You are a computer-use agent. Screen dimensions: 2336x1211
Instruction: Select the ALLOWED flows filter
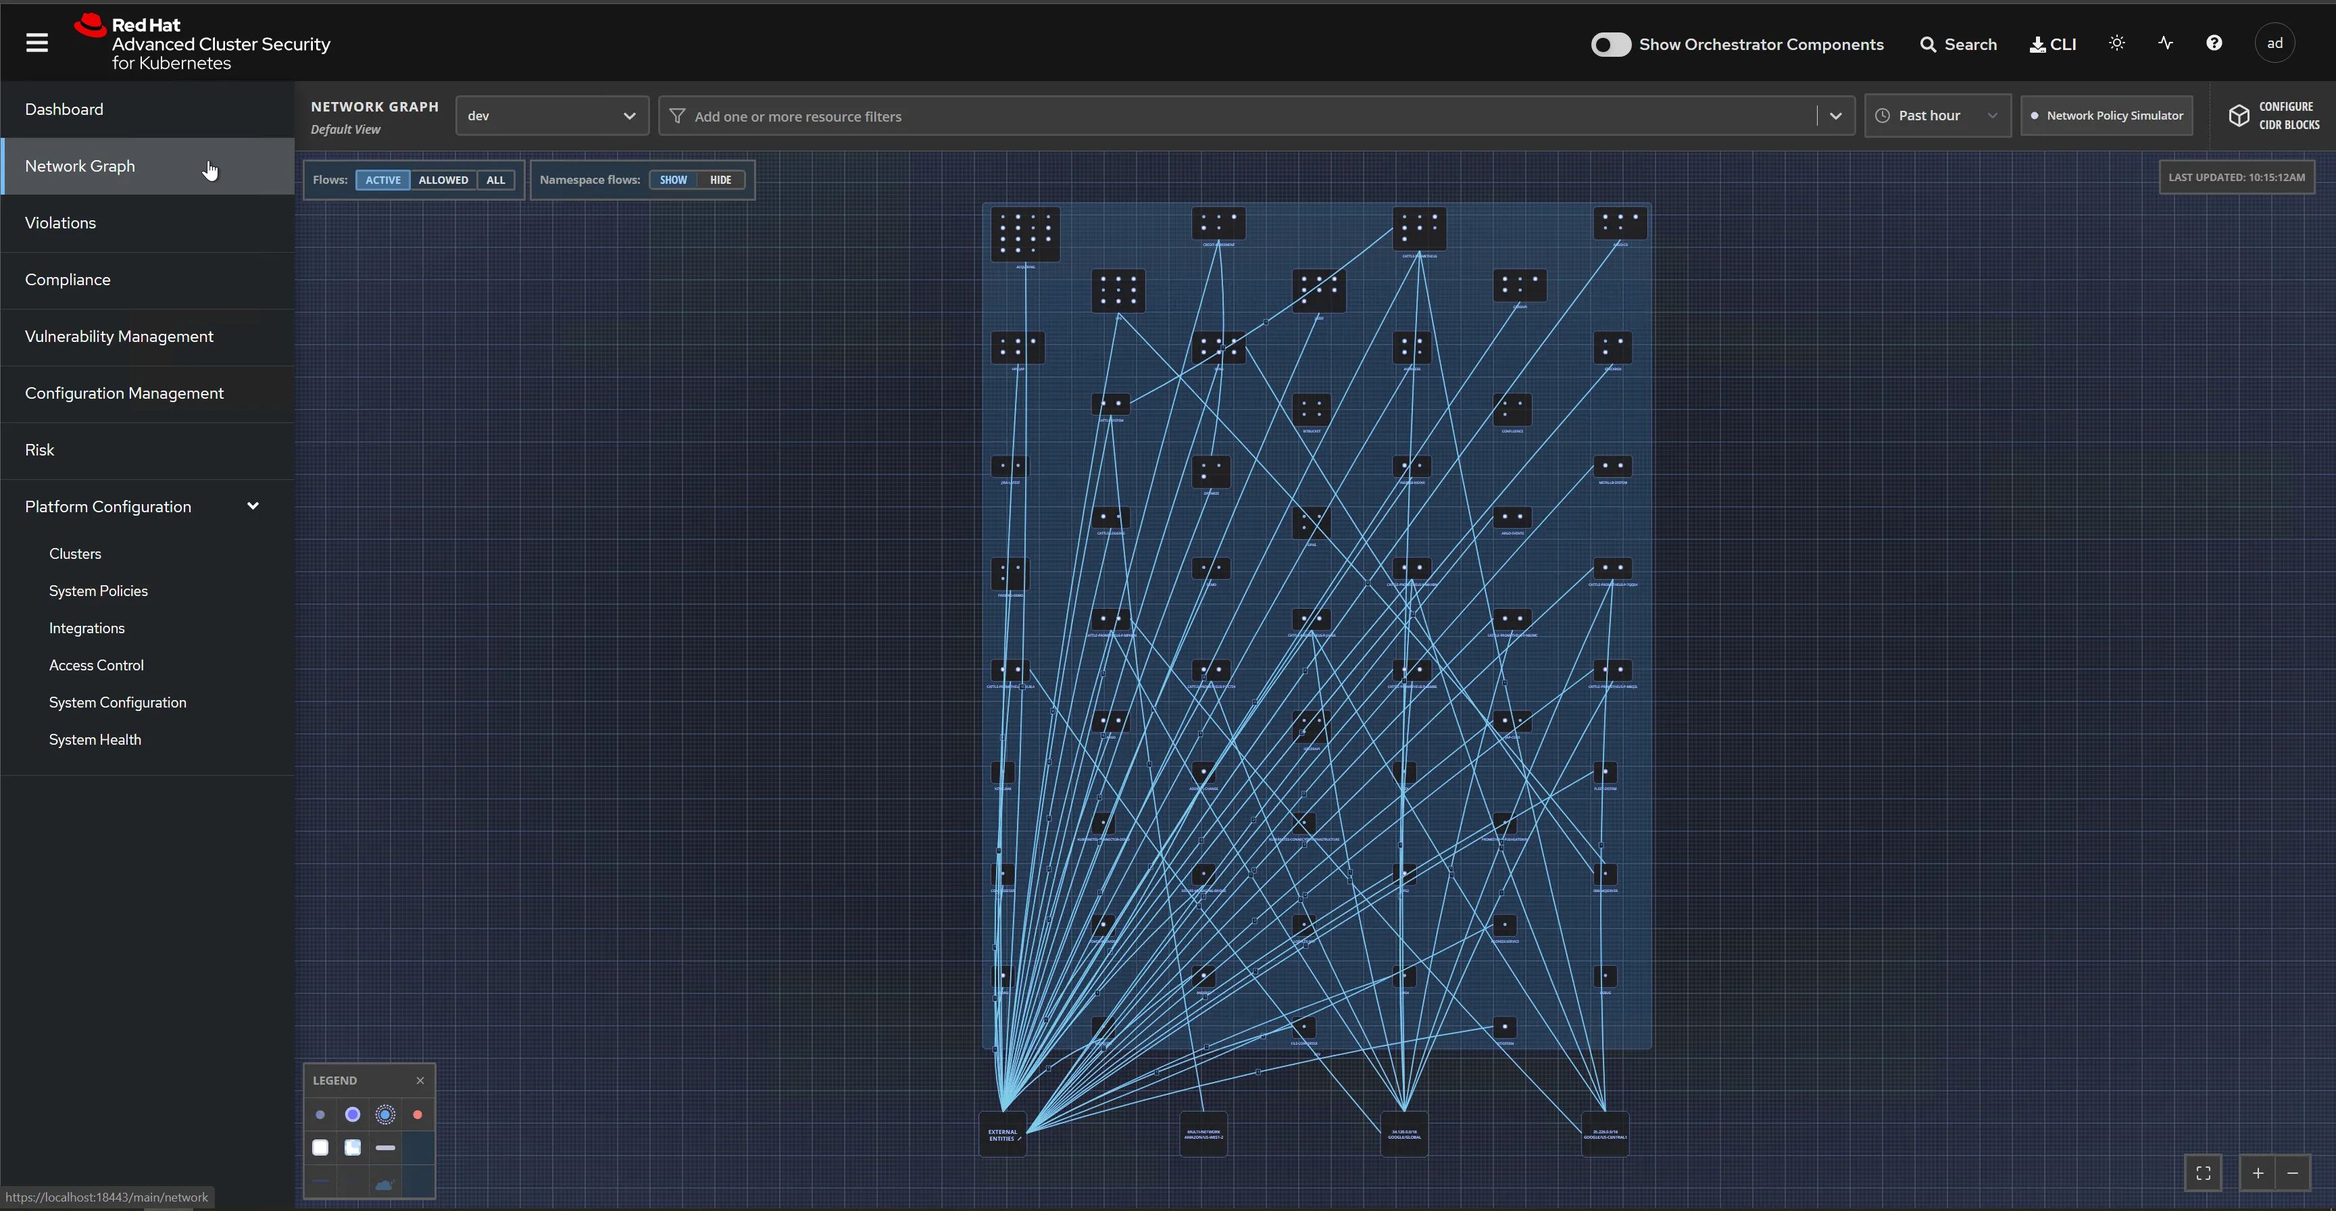coord(443,180)
